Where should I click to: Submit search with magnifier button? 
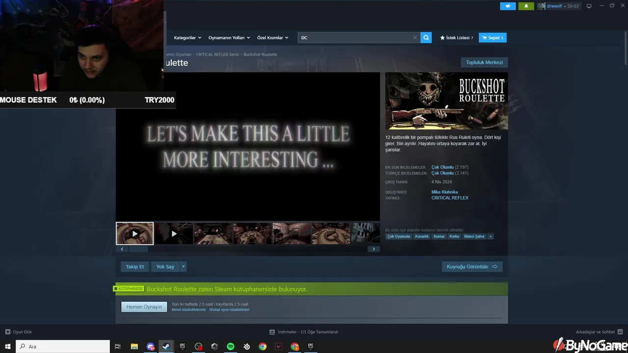click(x=426, y=38)
